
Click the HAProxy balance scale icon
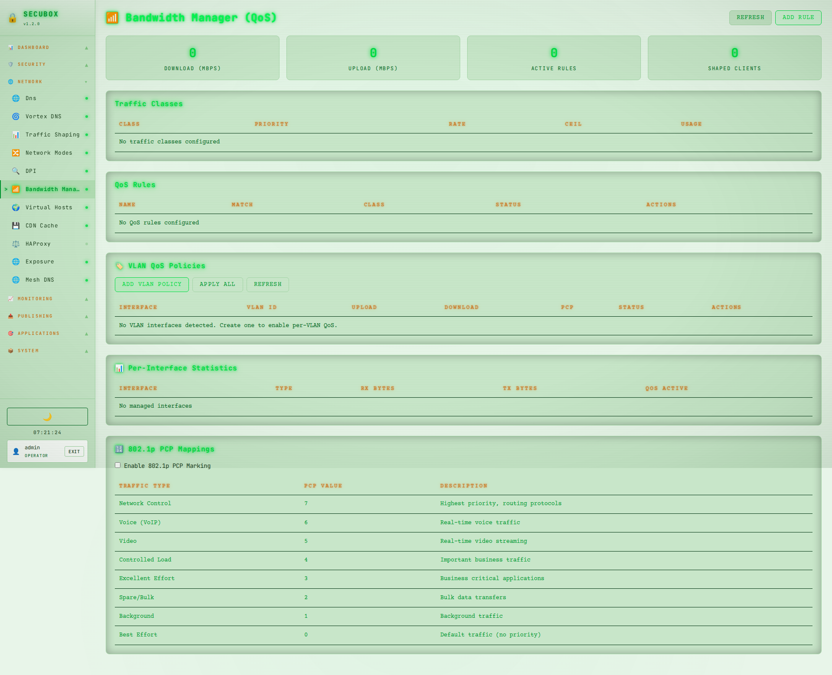[x=16, y=244]
